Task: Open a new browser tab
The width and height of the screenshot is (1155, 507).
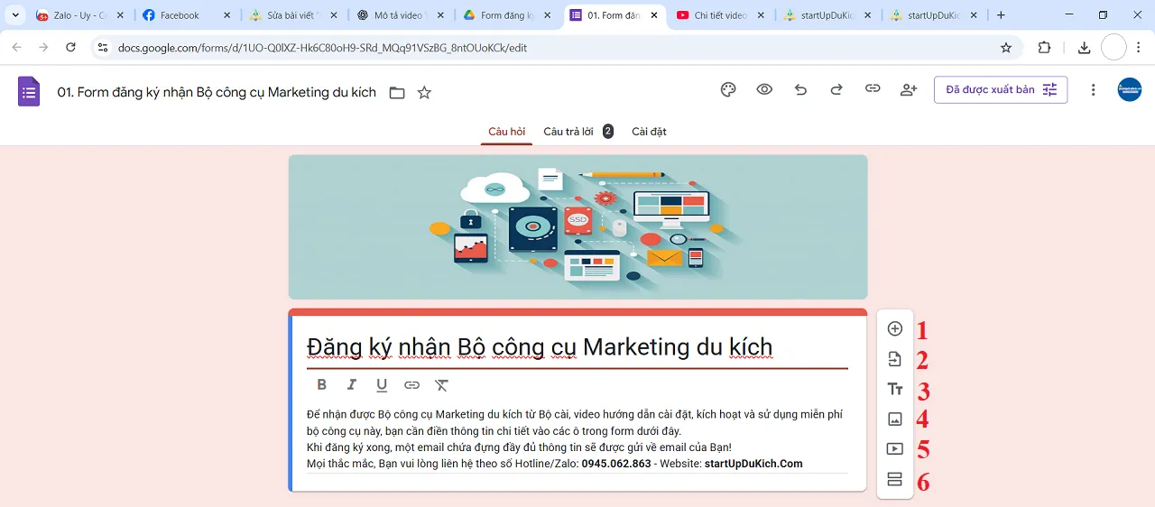Action: [1001, 15]
